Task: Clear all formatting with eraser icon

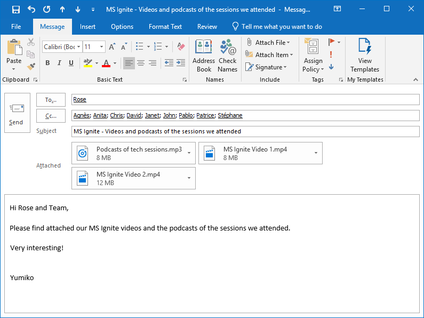Action: tap(181, 46)
